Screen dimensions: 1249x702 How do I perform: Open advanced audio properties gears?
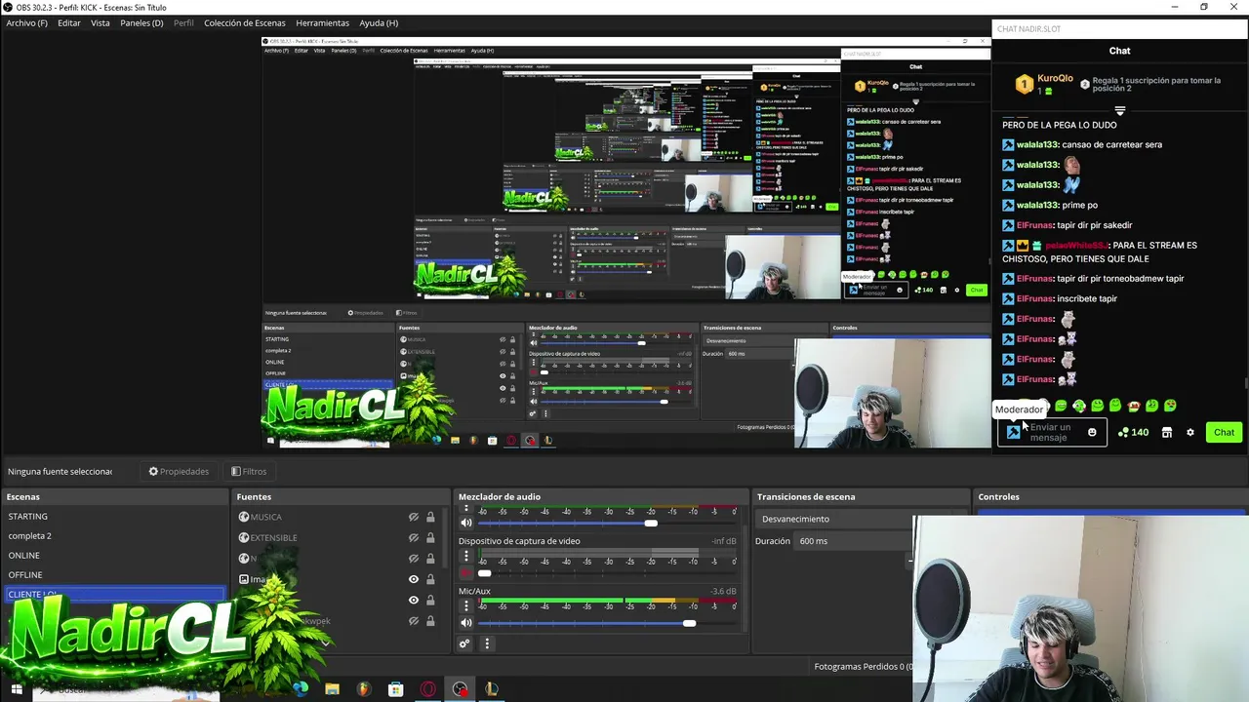(x=464, y=643)
